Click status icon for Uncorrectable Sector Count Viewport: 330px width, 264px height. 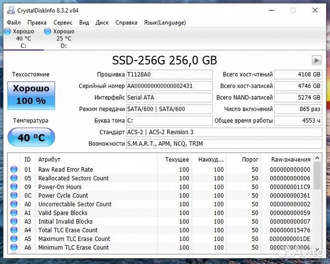[x=14, y=204]
